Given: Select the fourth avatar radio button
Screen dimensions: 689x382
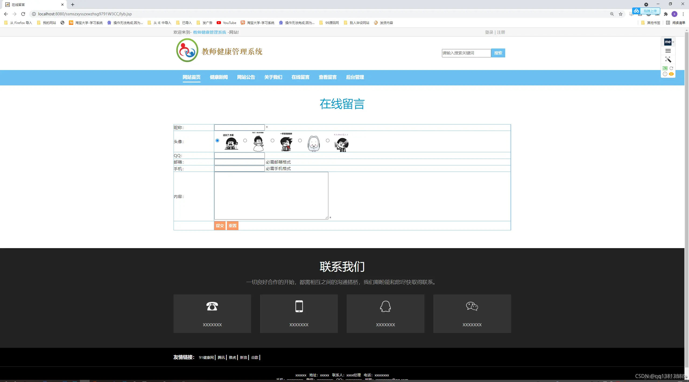Looking at the screenshot, I should click(x=300, y=141).
